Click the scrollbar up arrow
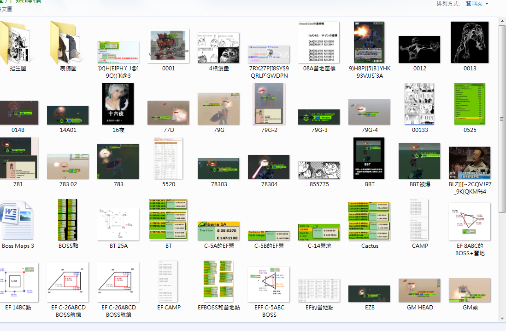The height and width of the screenshot is (331, 506). pos(502,22)
